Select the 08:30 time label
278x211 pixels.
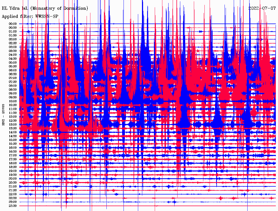pos(13,90)
